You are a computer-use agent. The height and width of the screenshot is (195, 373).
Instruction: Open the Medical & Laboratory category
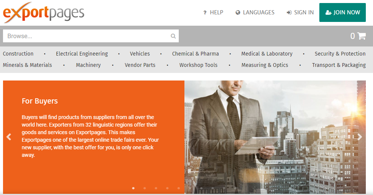pos(267,54)
